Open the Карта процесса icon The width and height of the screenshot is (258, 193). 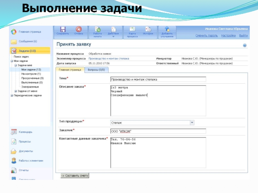[132, 29]
